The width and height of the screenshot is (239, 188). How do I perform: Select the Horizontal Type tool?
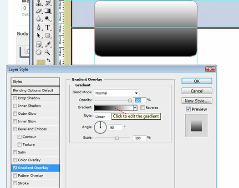[47, 27]
